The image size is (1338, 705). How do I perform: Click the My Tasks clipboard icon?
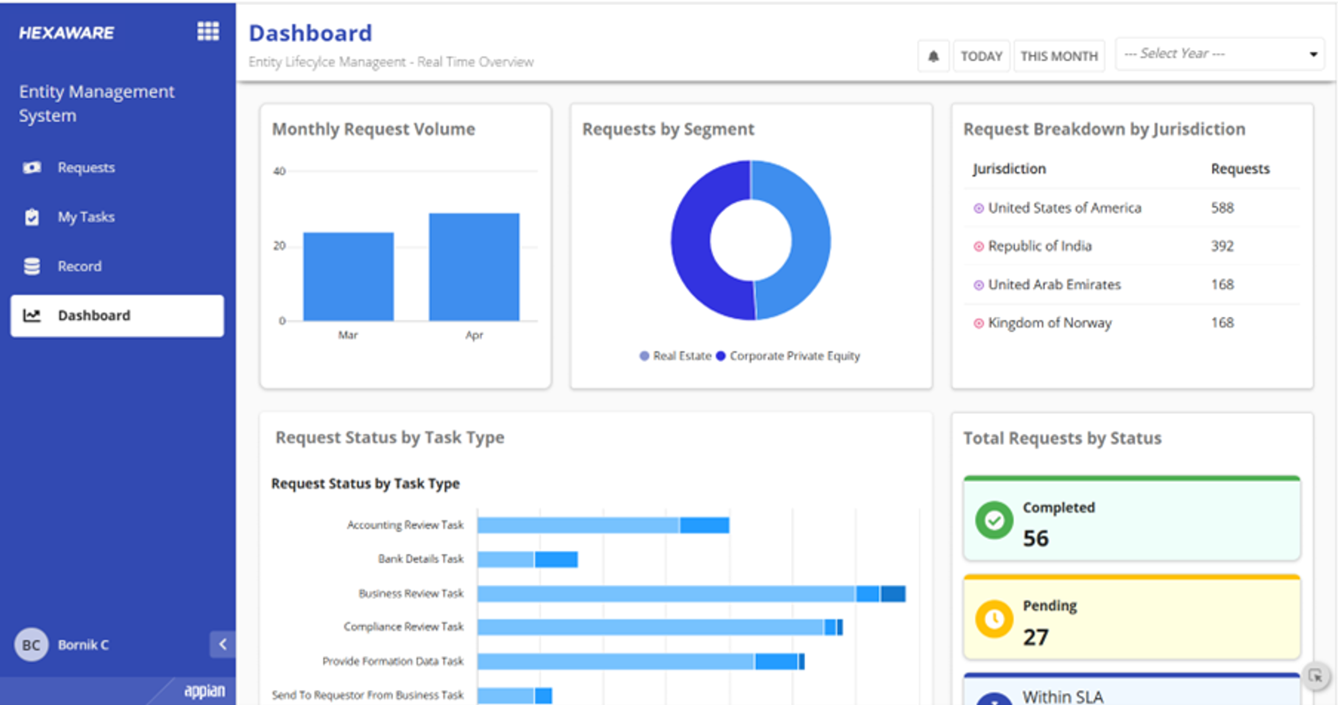32,217
